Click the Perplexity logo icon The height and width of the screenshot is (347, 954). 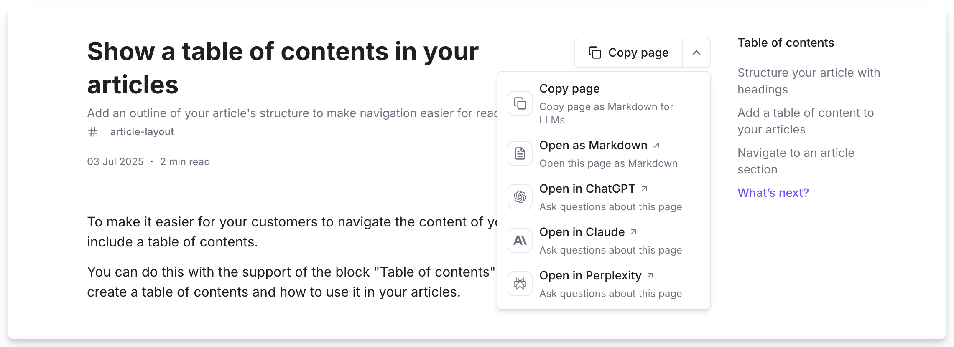coord(520,284)
